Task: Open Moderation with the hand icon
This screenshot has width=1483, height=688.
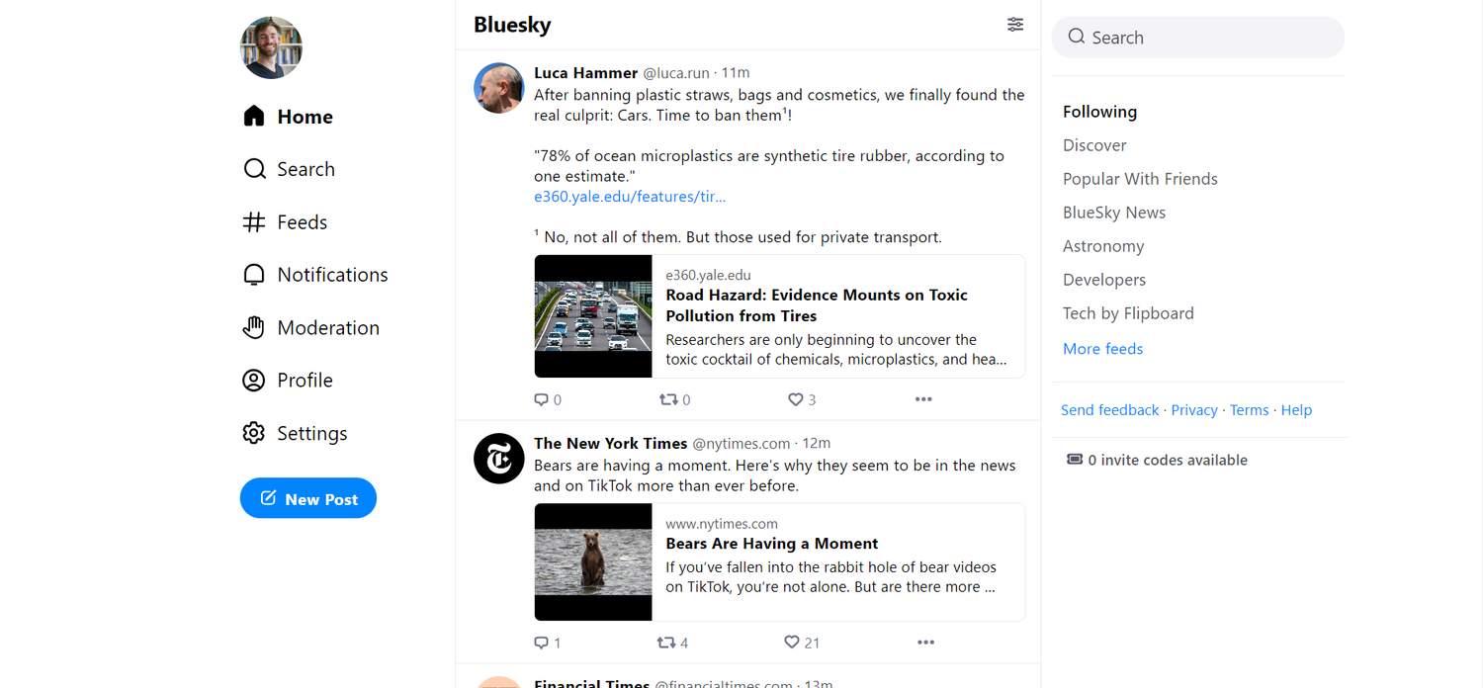Action: [x=254, y=327]
